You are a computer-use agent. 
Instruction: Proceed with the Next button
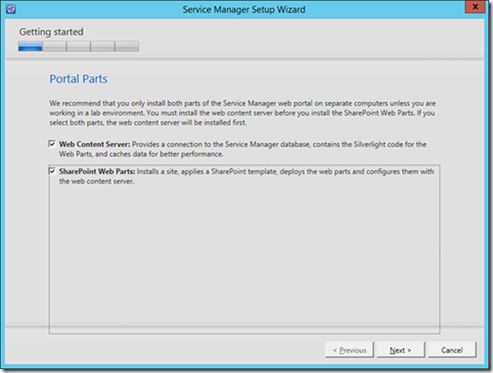(x=400, y=350)
